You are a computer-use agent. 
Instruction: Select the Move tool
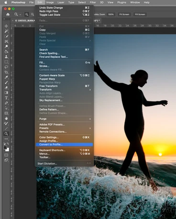pos(6,26)
